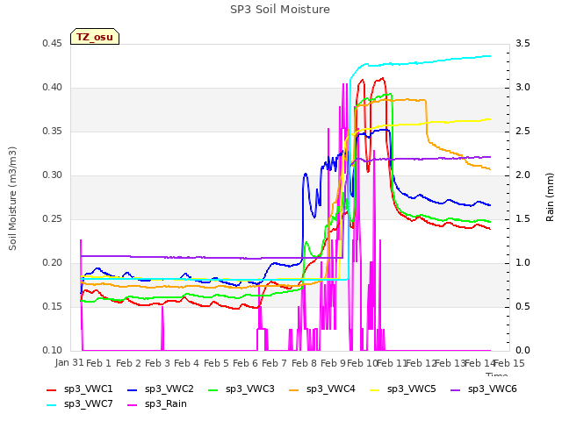
Task: Click the 0.25 soil moisture tick label
Action: [x=52, y=218]
